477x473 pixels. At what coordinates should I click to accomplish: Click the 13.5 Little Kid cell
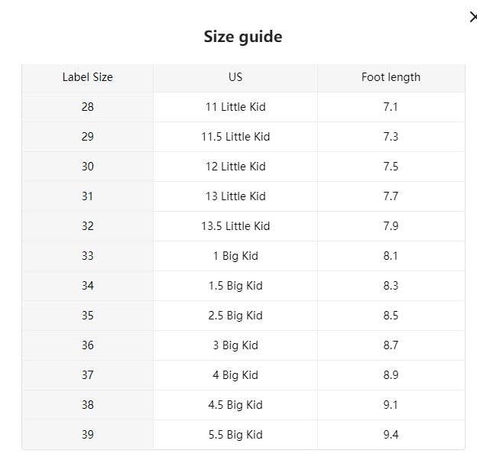[235, 226]
